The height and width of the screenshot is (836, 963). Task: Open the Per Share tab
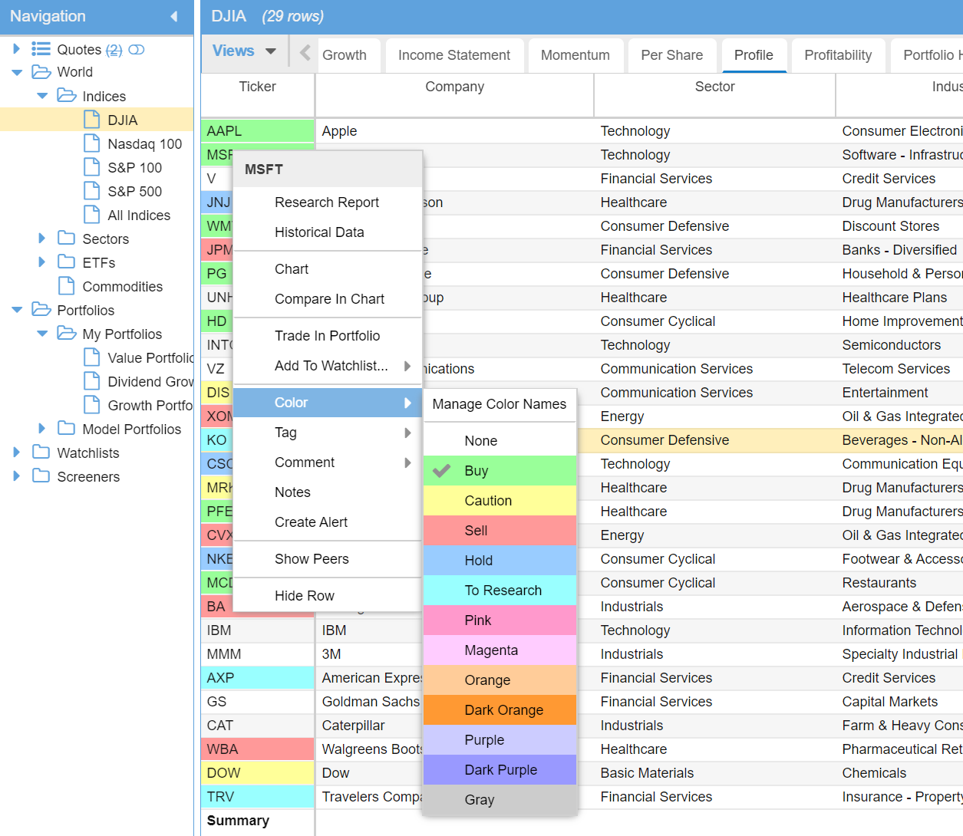672,55
